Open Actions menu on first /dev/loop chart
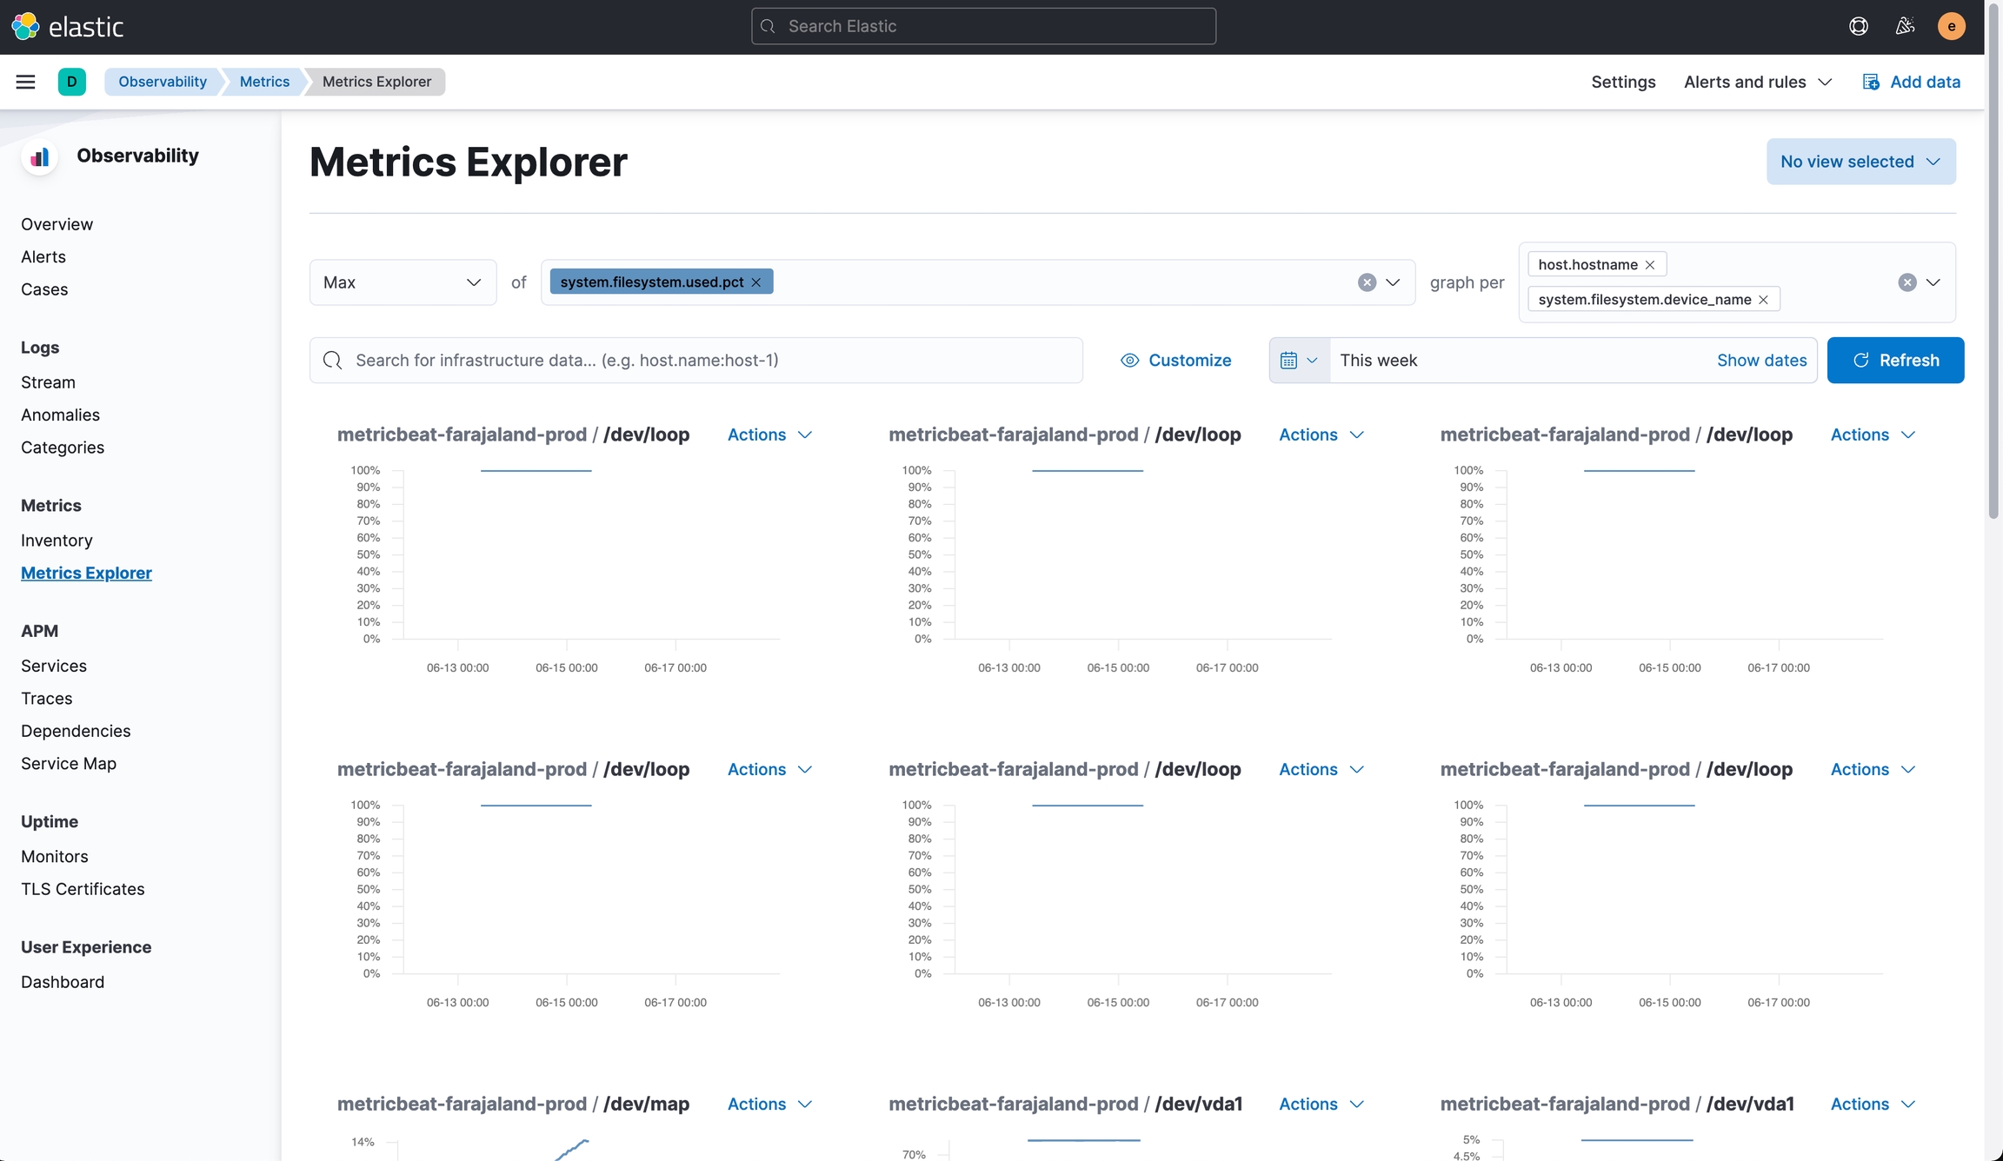This screenshot has width=2003, height=1161. 769,435
